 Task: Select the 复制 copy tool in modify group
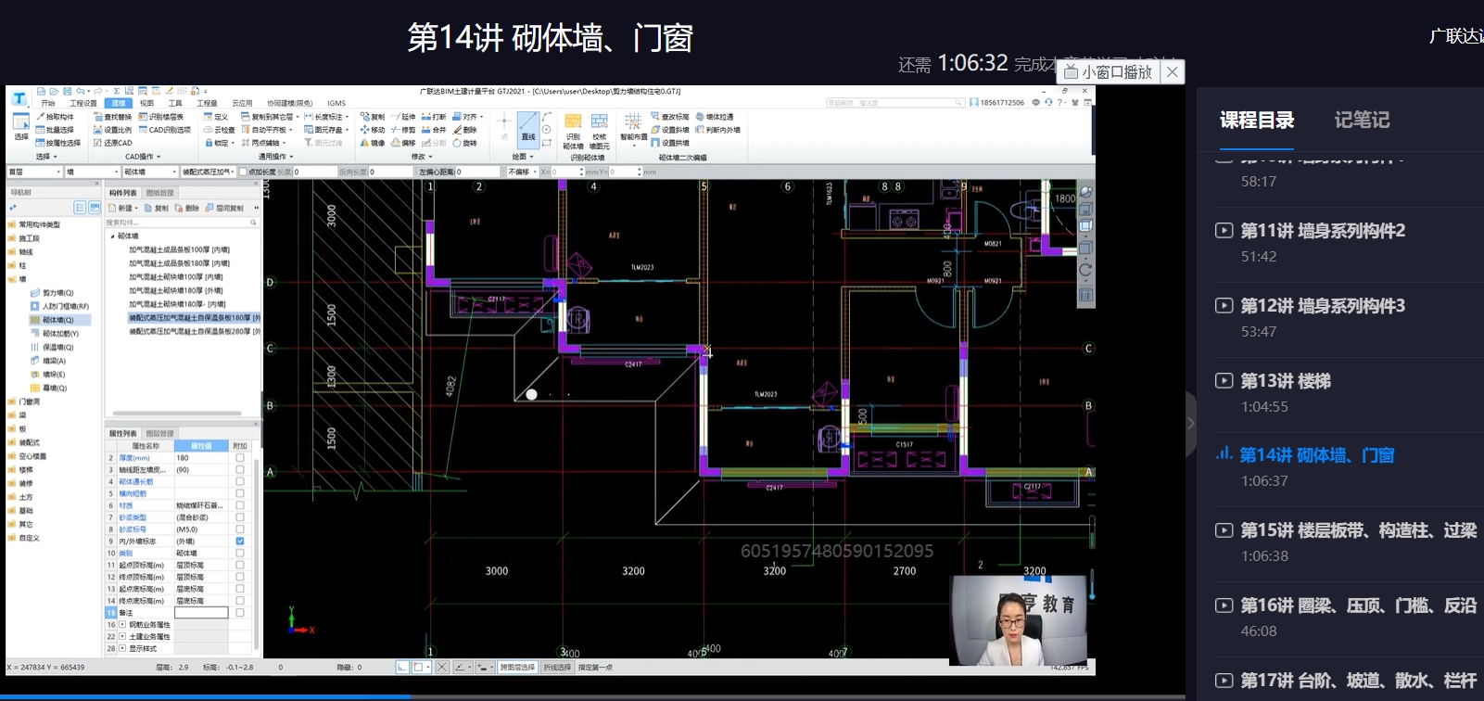point(373,117)
